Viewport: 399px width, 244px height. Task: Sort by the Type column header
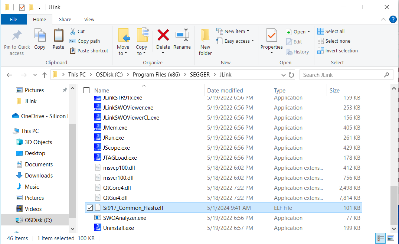[279, 90]
